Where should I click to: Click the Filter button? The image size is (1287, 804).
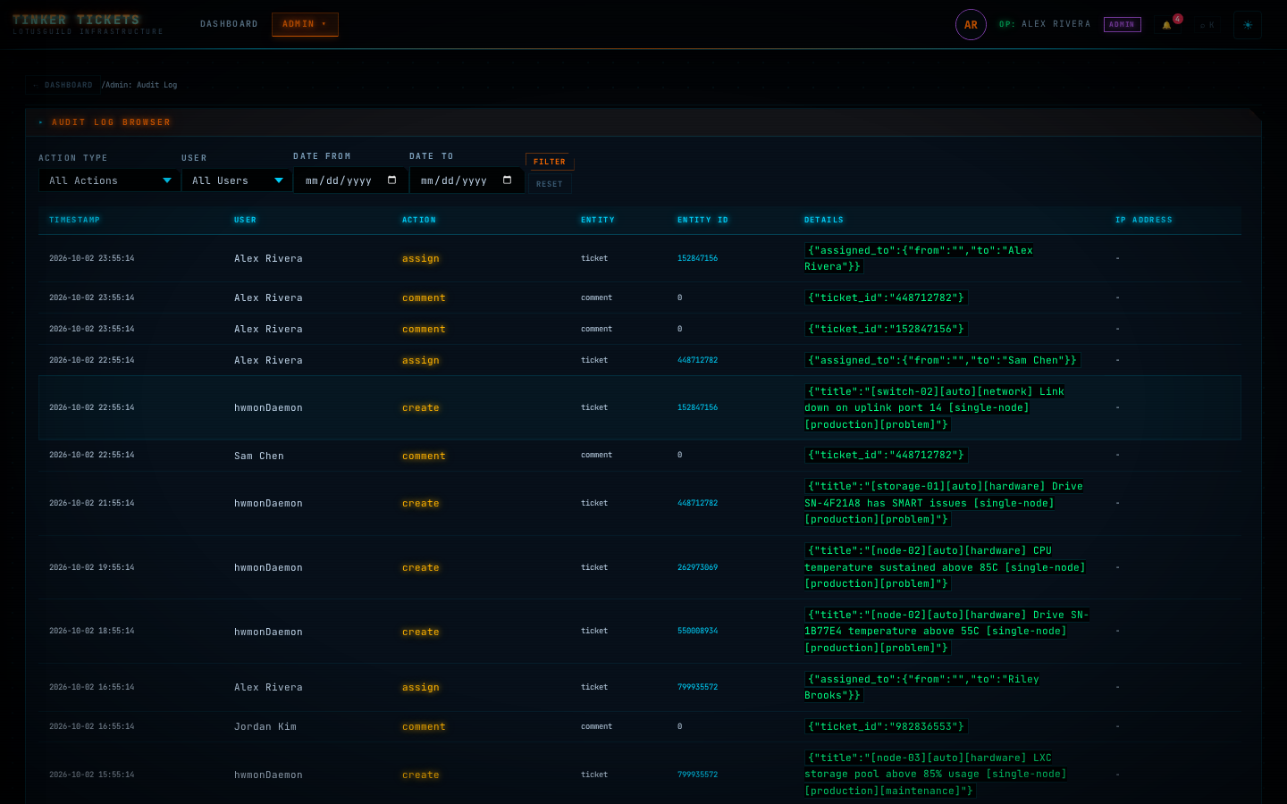click(x=550, y=162)
